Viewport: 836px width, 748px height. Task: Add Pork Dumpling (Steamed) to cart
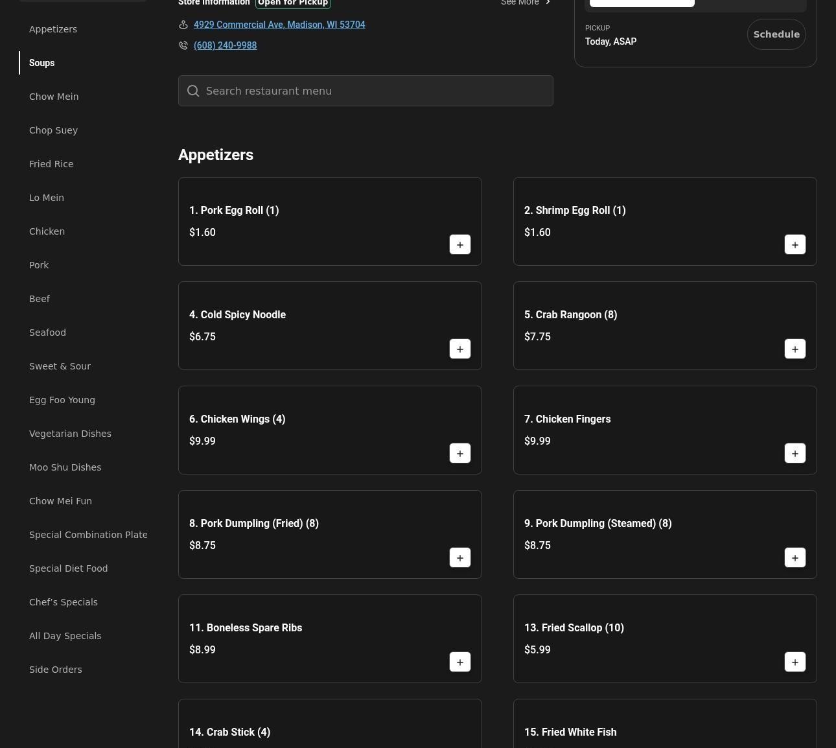coord(795,557)
